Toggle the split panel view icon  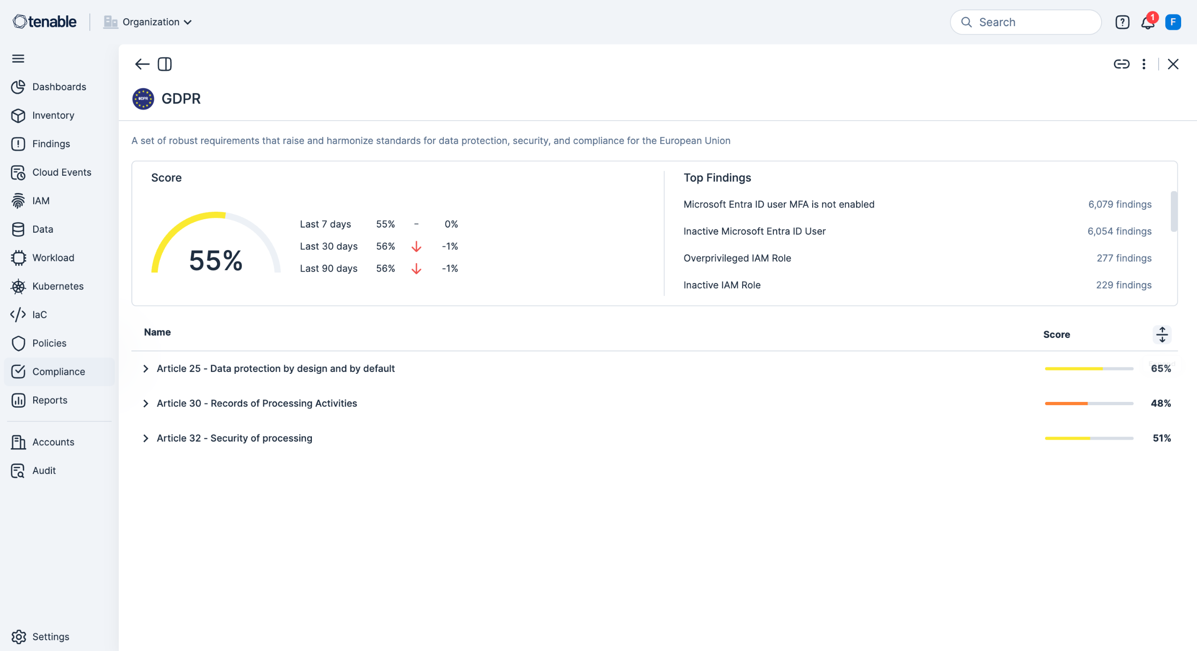(165, 64)
